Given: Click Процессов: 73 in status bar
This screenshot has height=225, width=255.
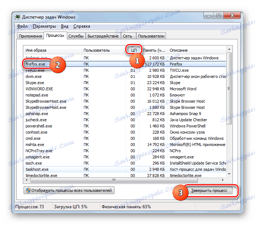Looking at the screenshot, I should (x=29, y=207).
